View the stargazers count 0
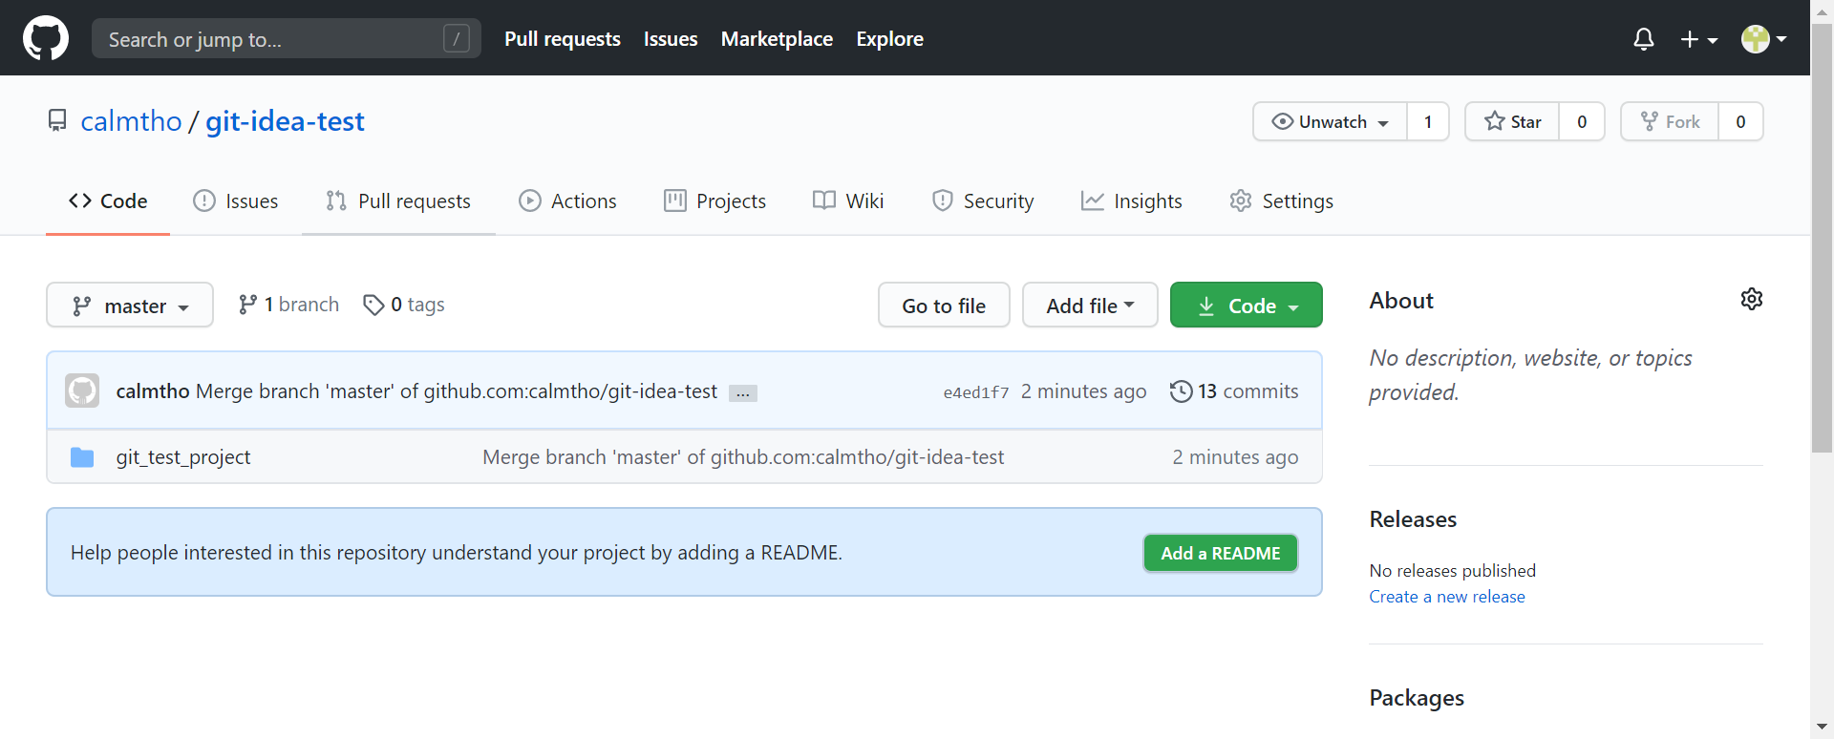Viewport: 1834px width, 739px height. (x=1582, y=121)
